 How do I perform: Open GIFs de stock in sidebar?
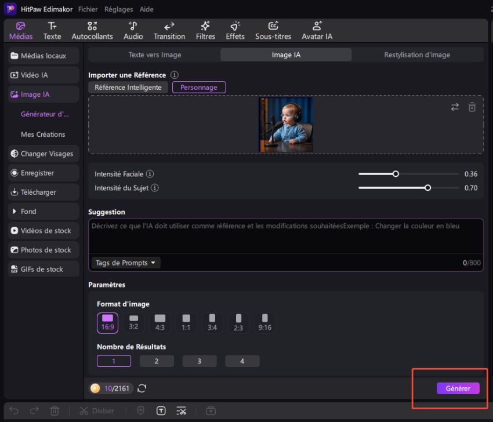tap(43, 270)
